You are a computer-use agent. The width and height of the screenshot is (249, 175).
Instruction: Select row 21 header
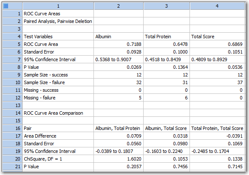tap(12, 167)
